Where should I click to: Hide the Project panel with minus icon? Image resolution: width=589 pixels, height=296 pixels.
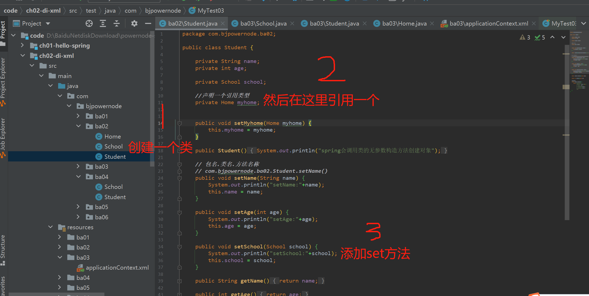coord(148,24)
